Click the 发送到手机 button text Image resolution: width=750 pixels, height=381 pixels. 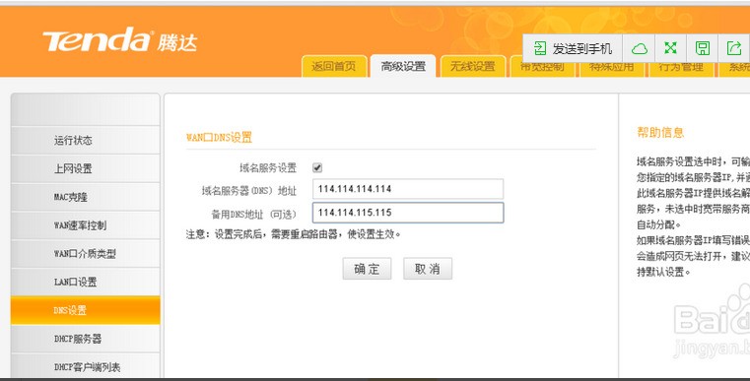582,49
